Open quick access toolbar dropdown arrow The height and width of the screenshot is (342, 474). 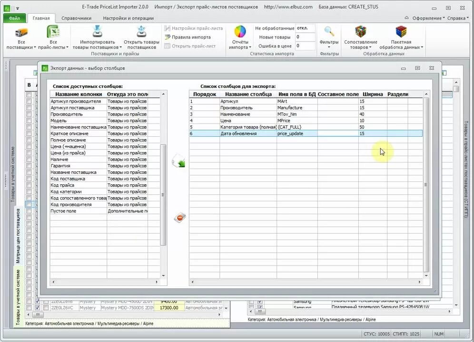(x=18, y=9)
